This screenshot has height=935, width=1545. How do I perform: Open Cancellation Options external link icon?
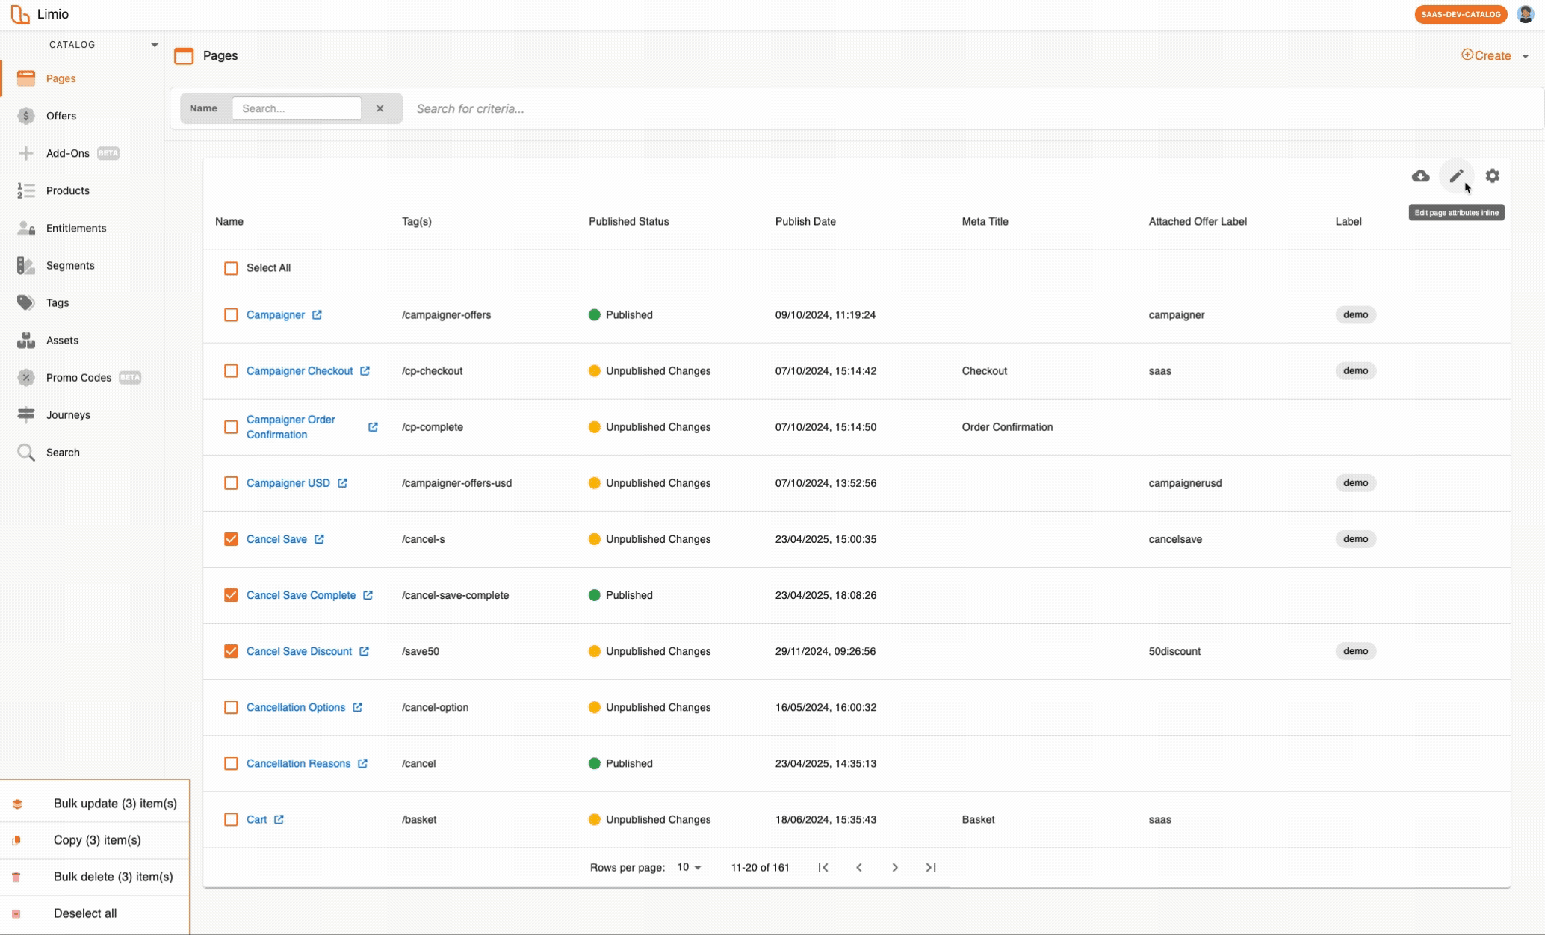[357, 707]
